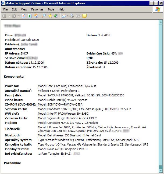
Task: Click the Forward navigation button
Action: (14, 16)
